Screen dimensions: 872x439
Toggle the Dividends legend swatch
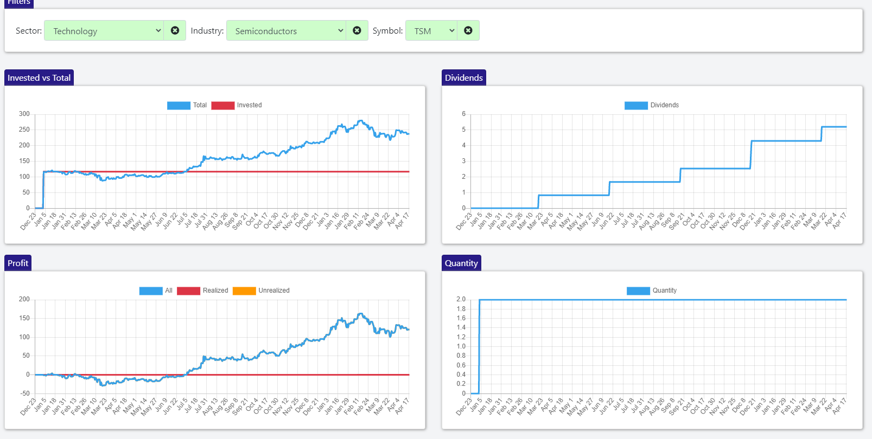point(636,105)
